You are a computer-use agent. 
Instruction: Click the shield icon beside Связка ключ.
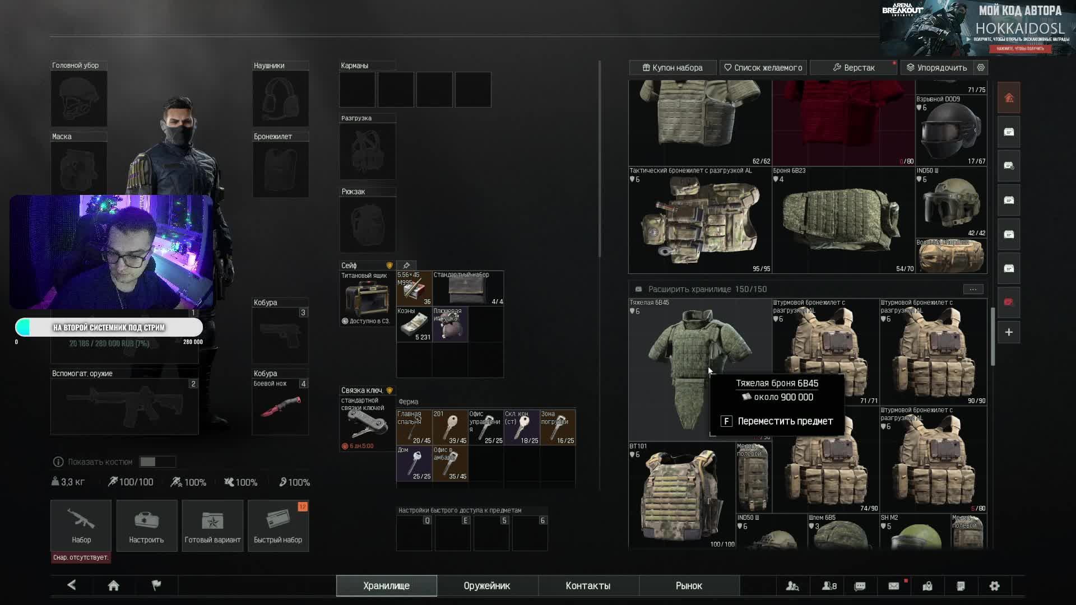click(389, 390)
